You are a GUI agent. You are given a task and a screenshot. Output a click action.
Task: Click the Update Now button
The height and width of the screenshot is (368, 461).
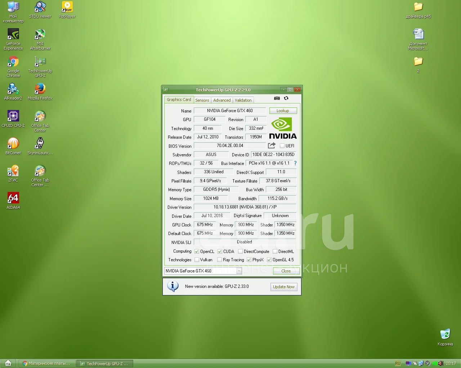(284, 287)
